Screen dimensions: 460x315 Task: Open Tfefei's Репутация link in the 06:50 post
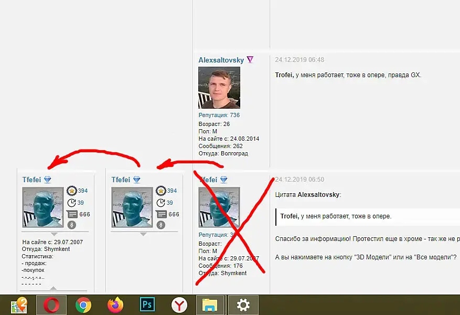[218, 235]
